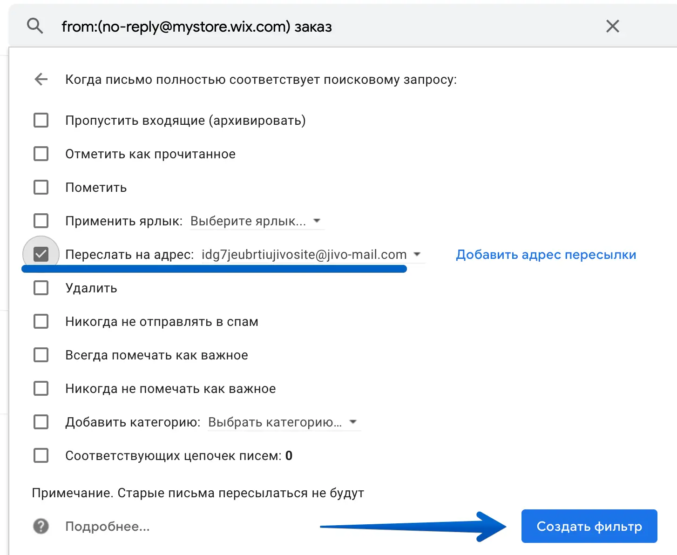Check 'Никогда не отправлять в спам'
This screenshot has height=555, width=677.
click(41, 322)
